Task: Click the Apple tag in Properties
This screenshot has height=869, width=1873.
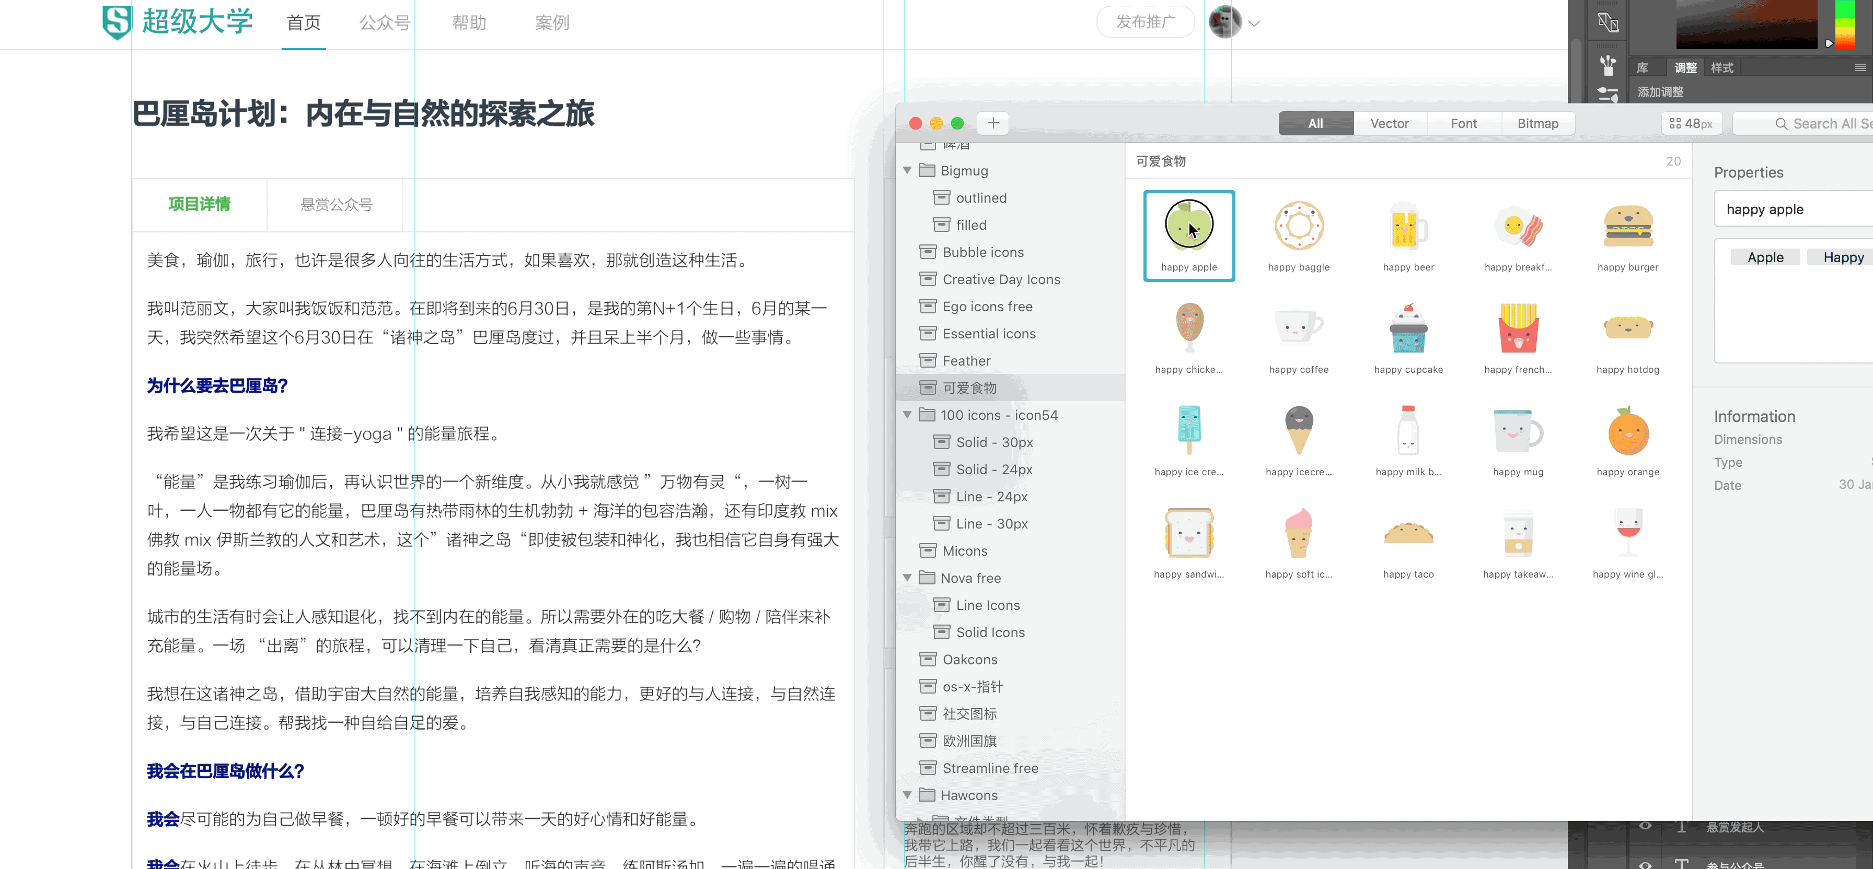Action: 1765,257
